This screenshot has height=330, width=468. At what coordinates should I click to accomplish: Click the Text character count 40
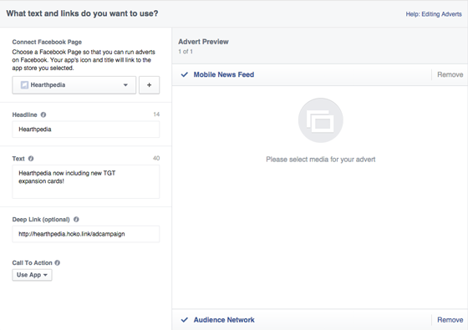156,158
